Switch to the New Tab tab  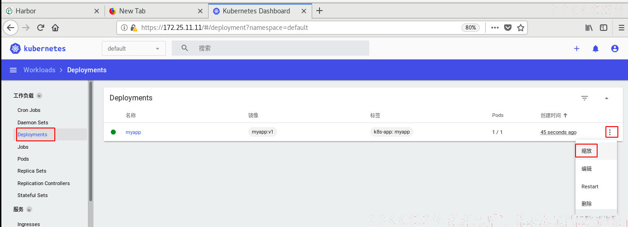[x=156, y=11]
